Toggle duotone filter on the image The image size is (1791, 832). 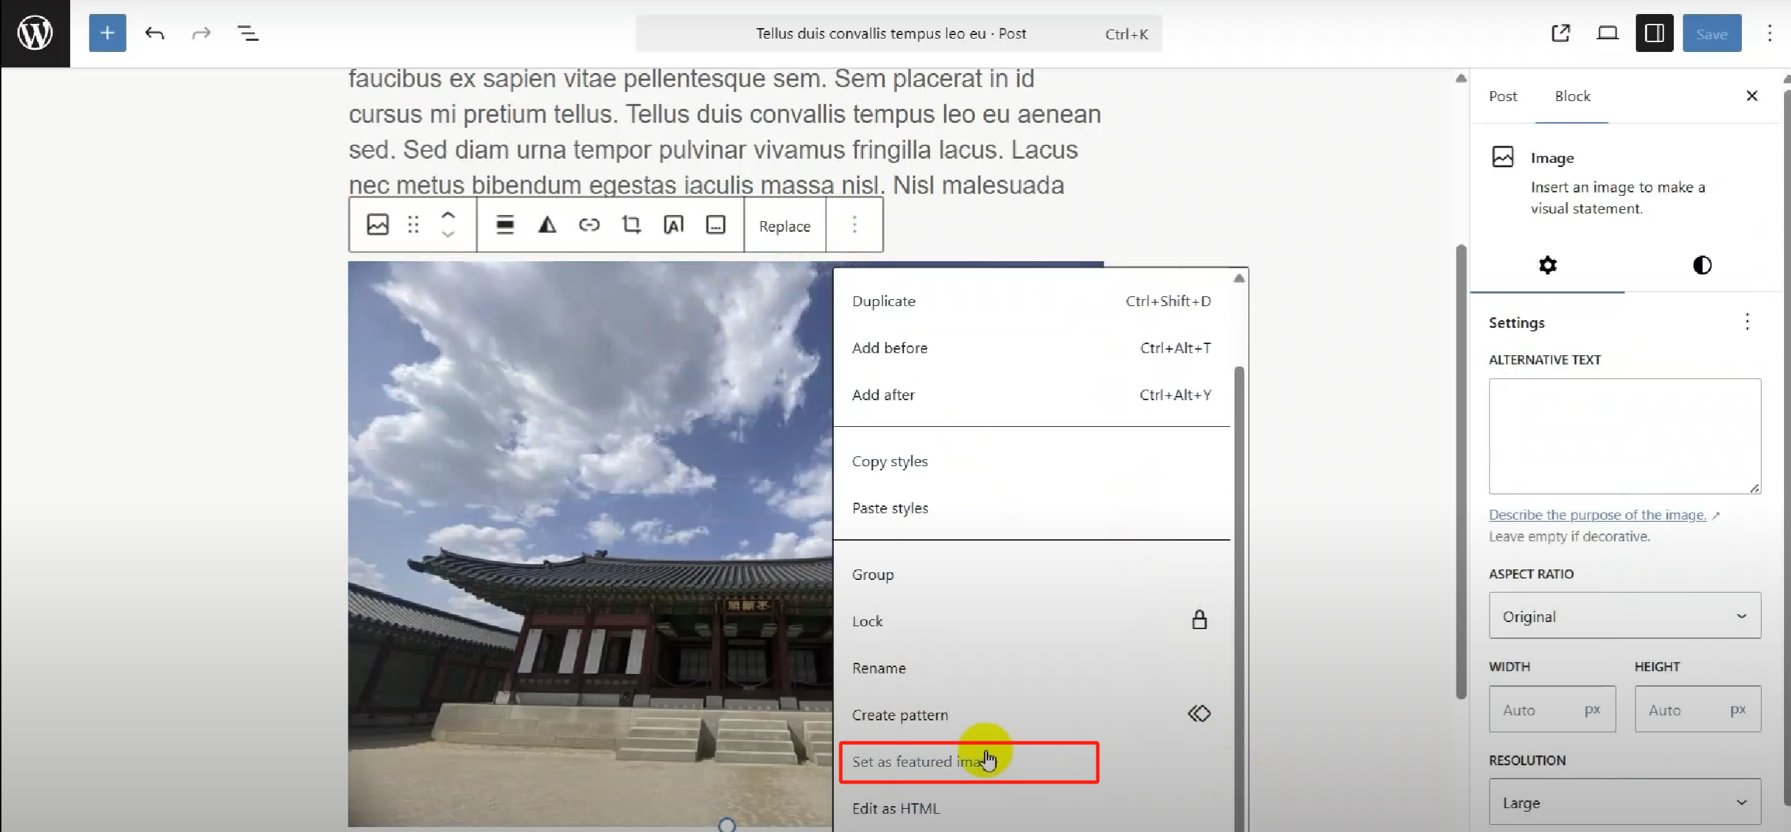point(546,225)
